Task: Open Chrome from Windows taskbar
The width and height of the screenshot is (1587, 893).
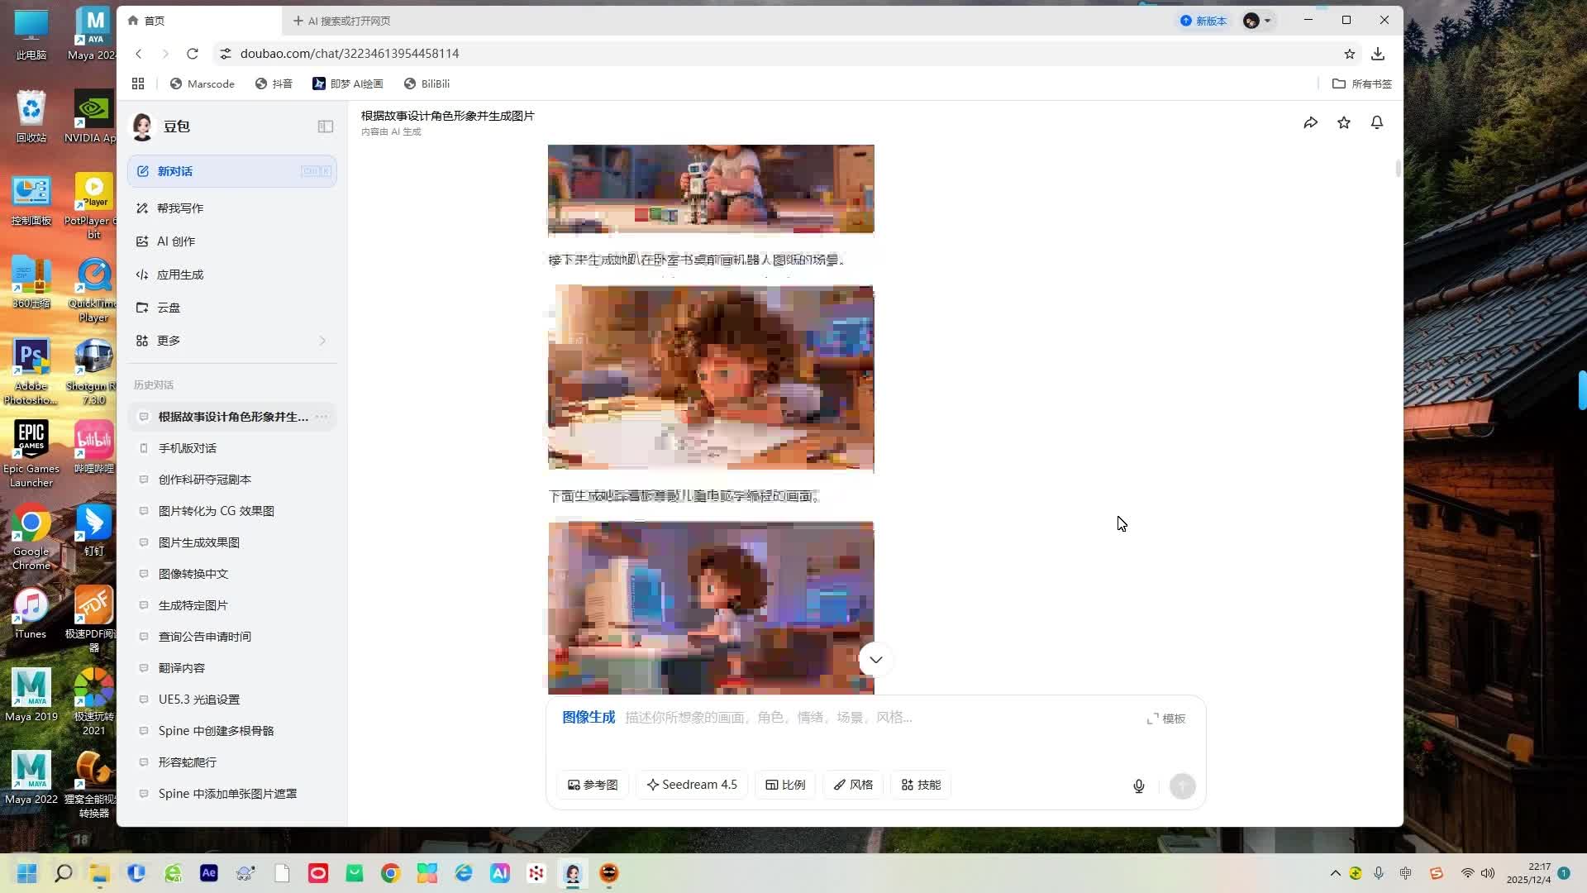Action: tap(390, 873)
